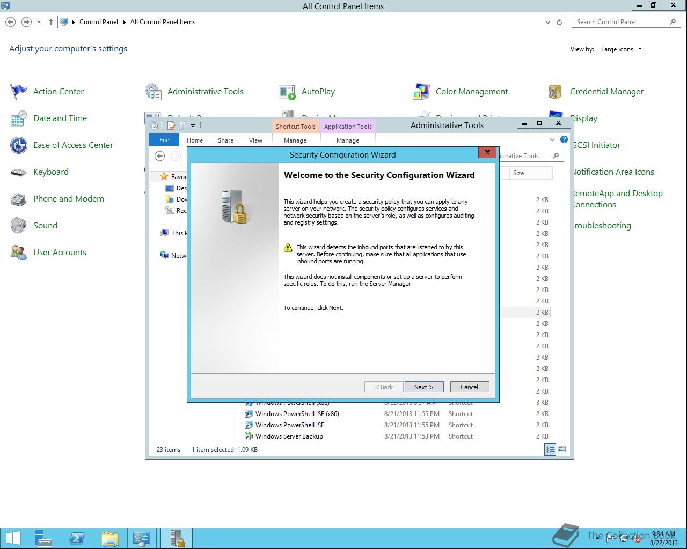
Task: Open File Explorer from the taskbar
Action: pyautogui.click(x=109, y=538)
